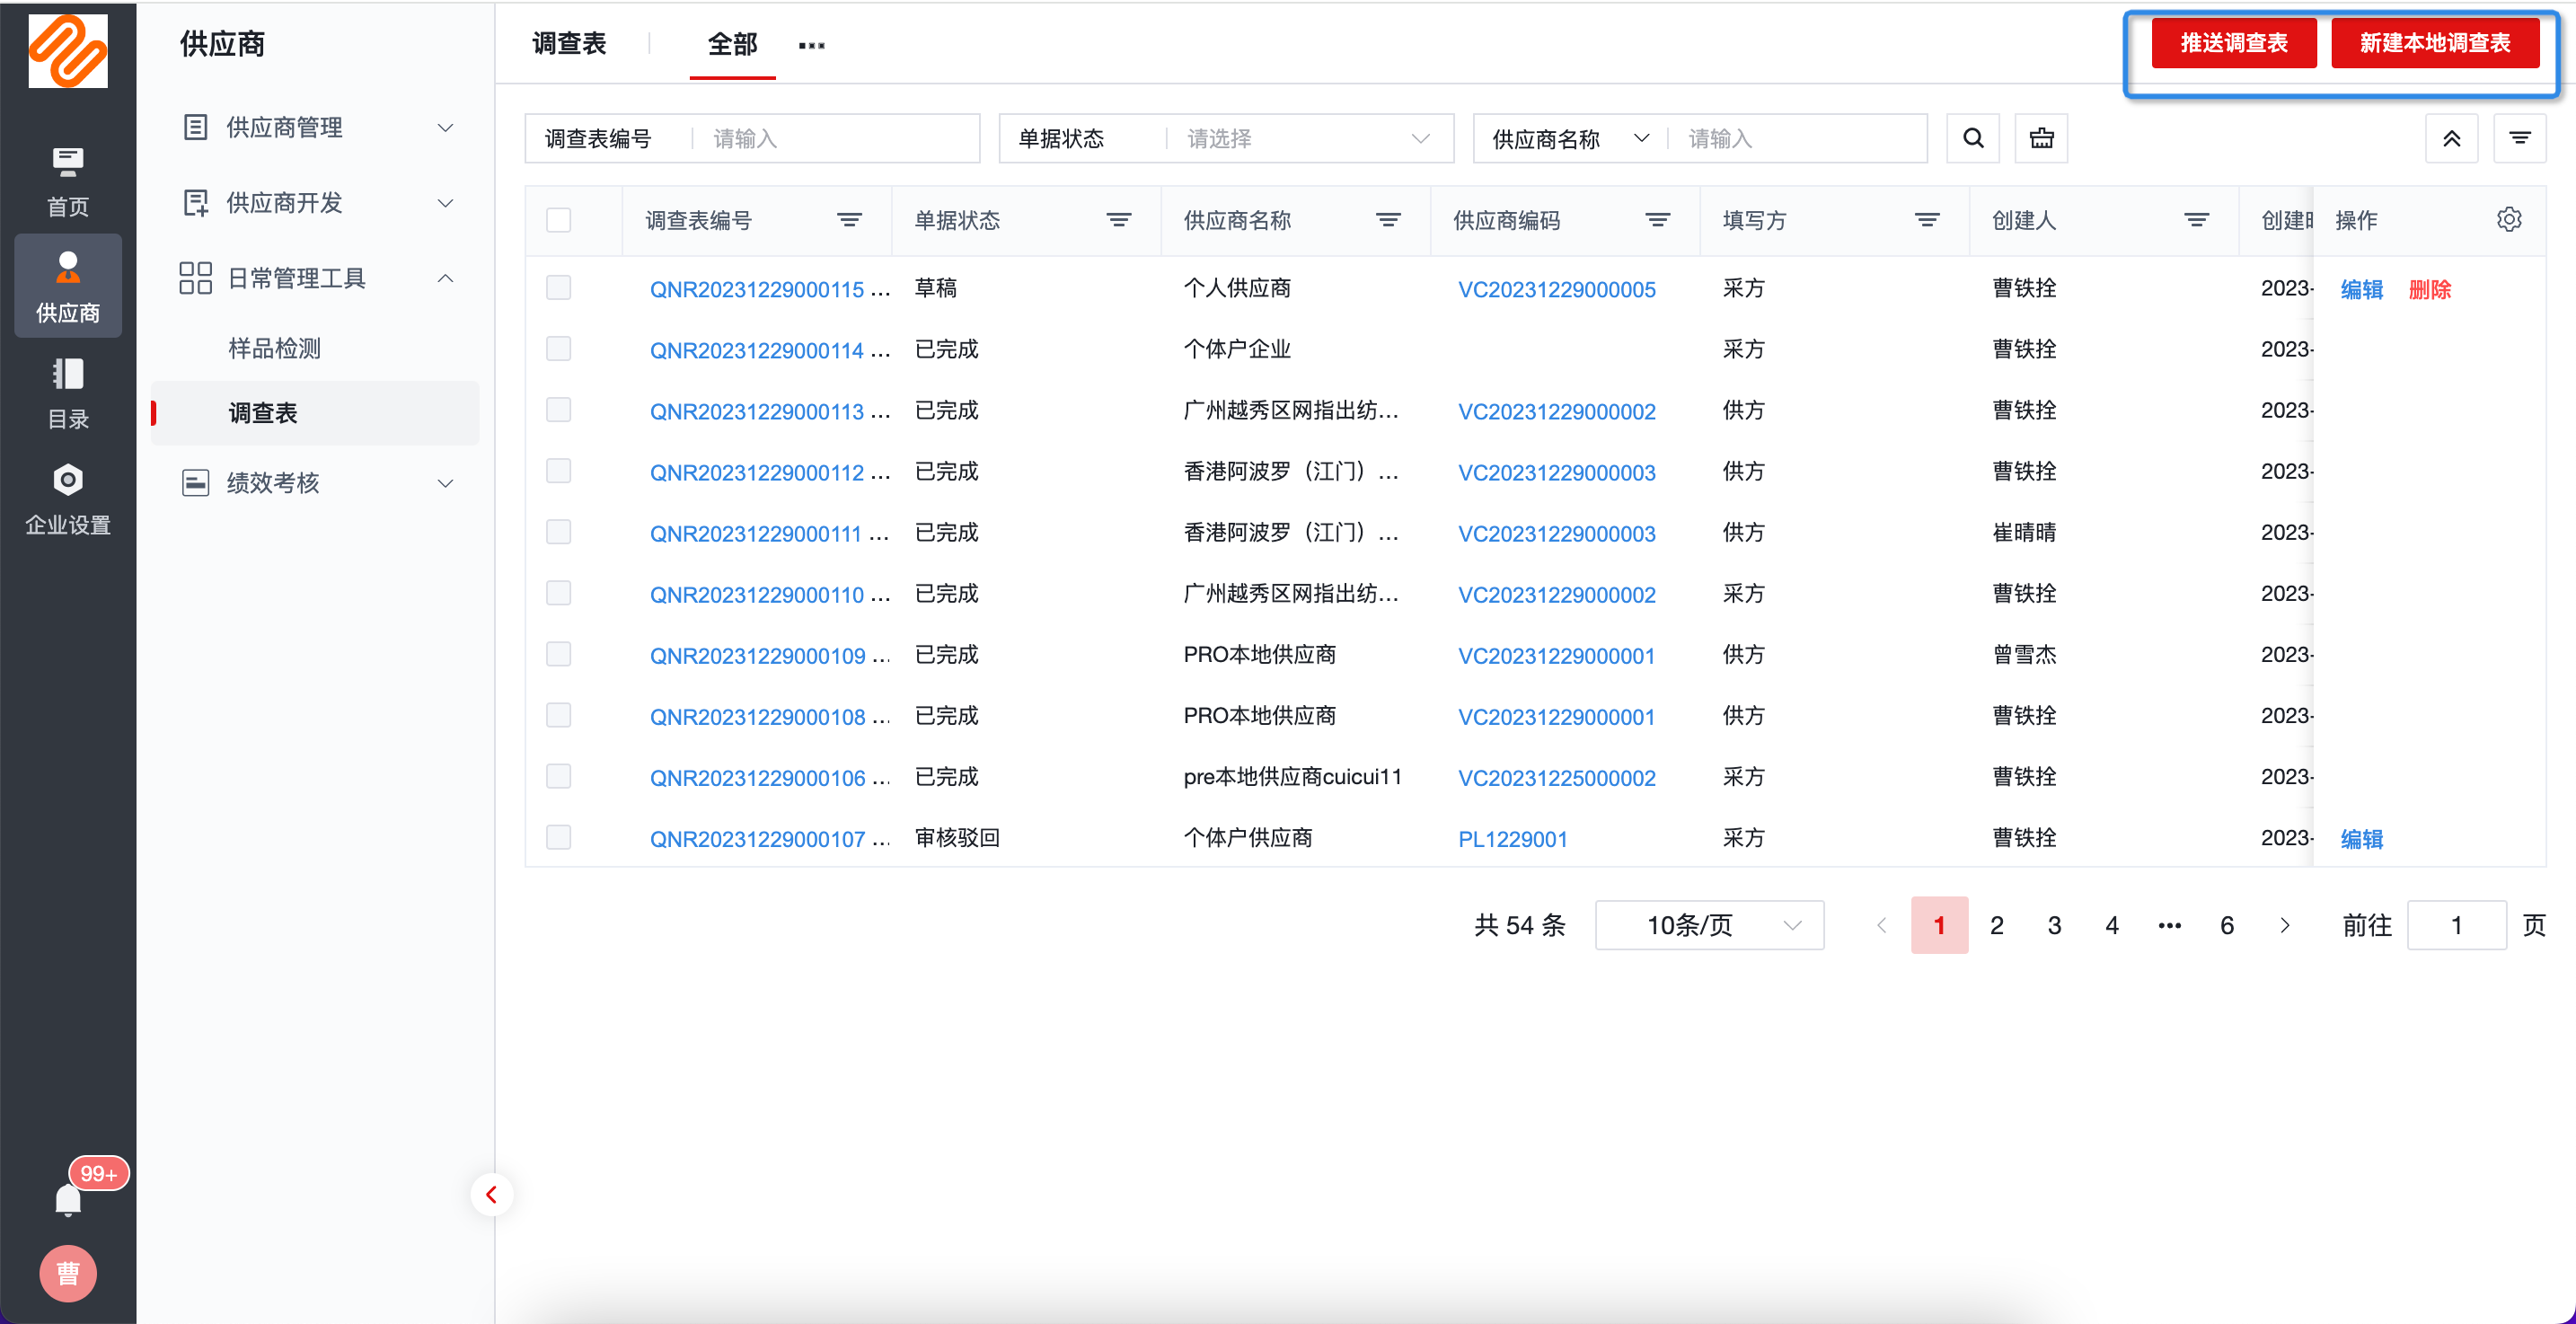Open 样品检测 menu item

coord(274,348)
